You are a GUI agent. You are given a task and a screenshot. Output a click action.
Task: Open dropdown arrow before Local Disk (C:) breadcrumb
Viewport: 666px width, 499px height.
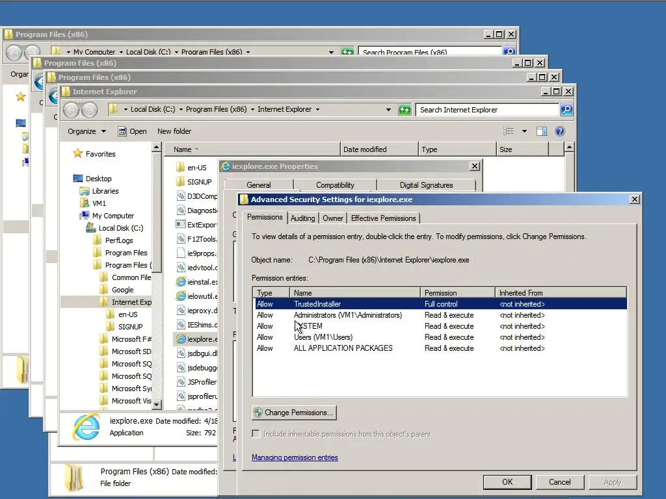[x=126, y=109]
